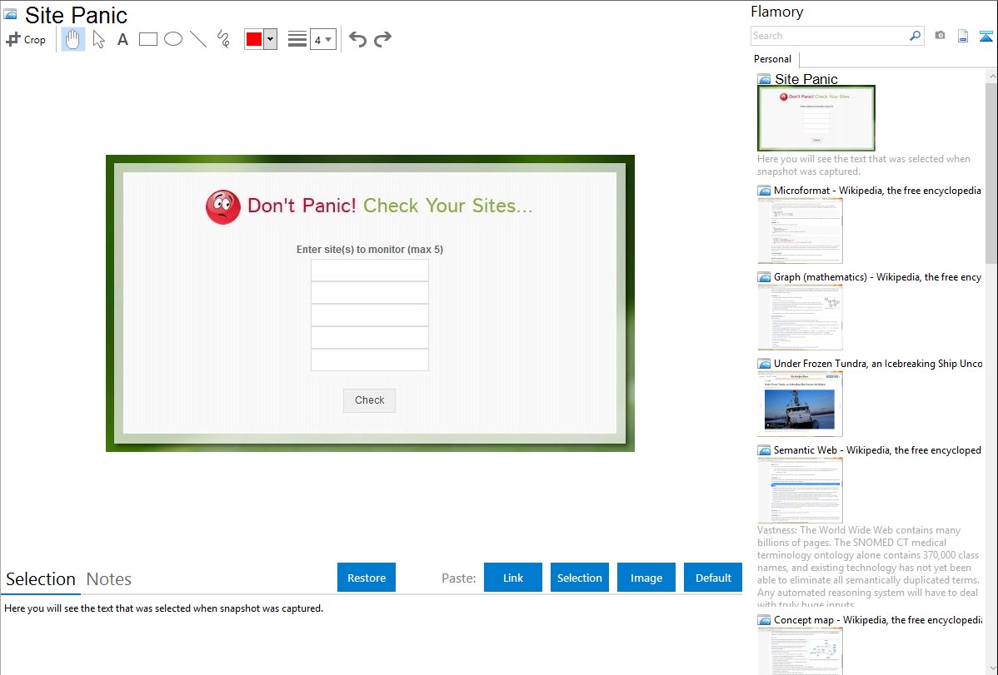The height and width of the screenshot is (675, 998).
Task: Select the Crop tool
Action: tap(26, 39)
